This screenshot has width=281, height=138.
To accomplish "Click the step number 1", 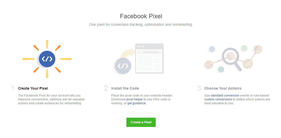I will (x=13, y=89).
